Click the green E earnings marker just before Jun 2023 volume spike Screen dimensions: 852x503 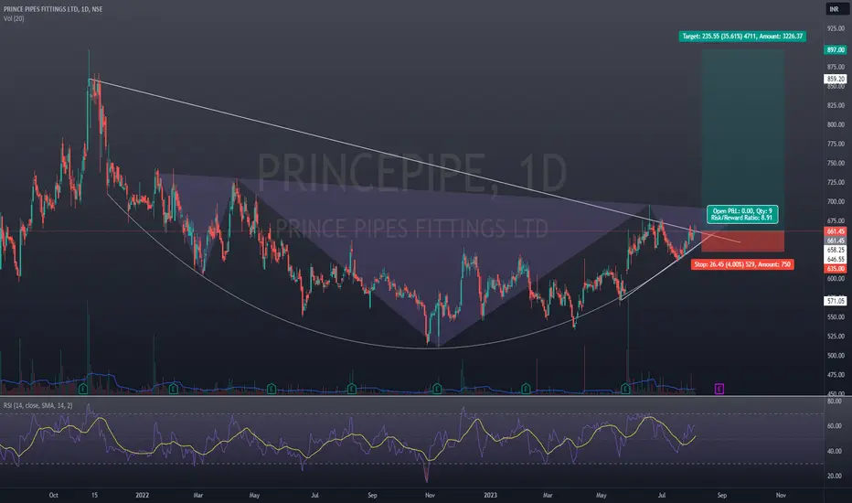click(x=625, y=389)
